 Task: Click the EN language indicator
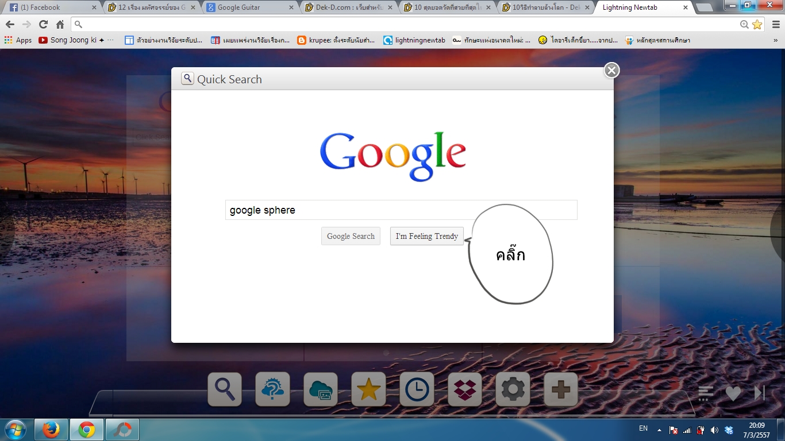pyautogui.click(x=643, y=428)
